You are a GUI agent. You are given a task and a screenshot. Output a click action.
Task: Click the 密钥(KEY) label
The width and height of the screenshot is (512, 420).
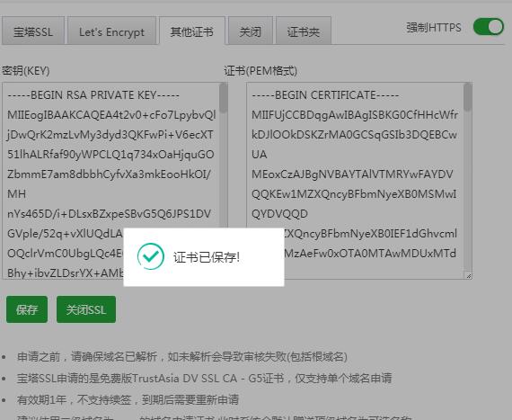point(26,70)
